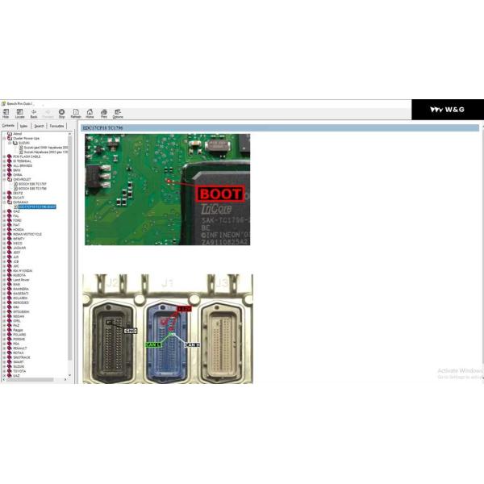Click the IVECO book icon

(x=10, y=244)
